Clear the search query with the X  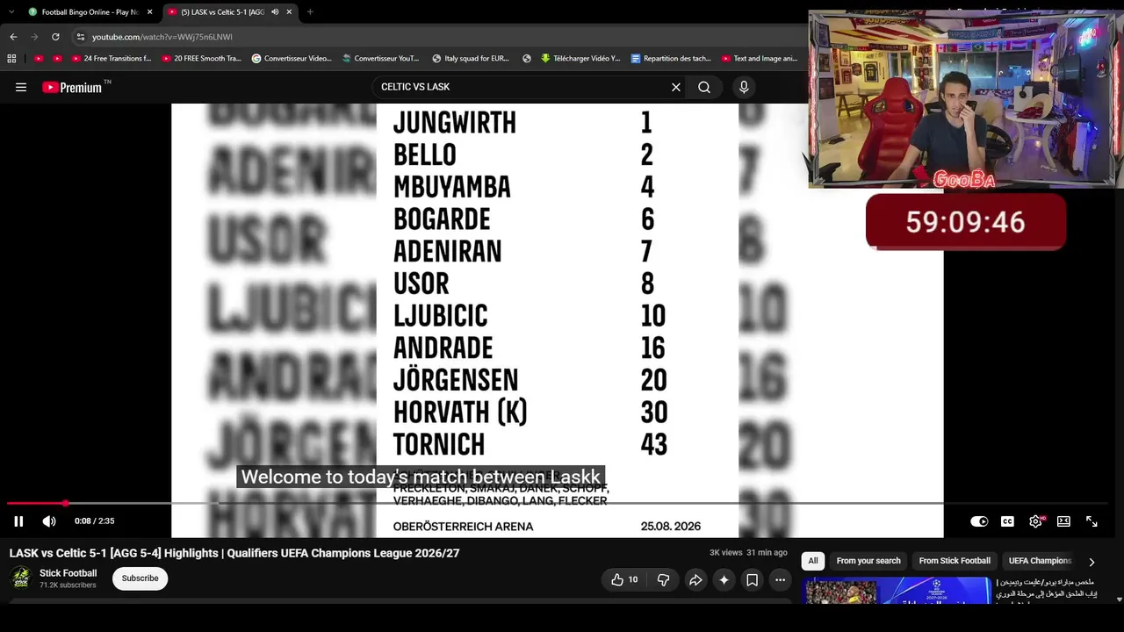tap(676, 87)
